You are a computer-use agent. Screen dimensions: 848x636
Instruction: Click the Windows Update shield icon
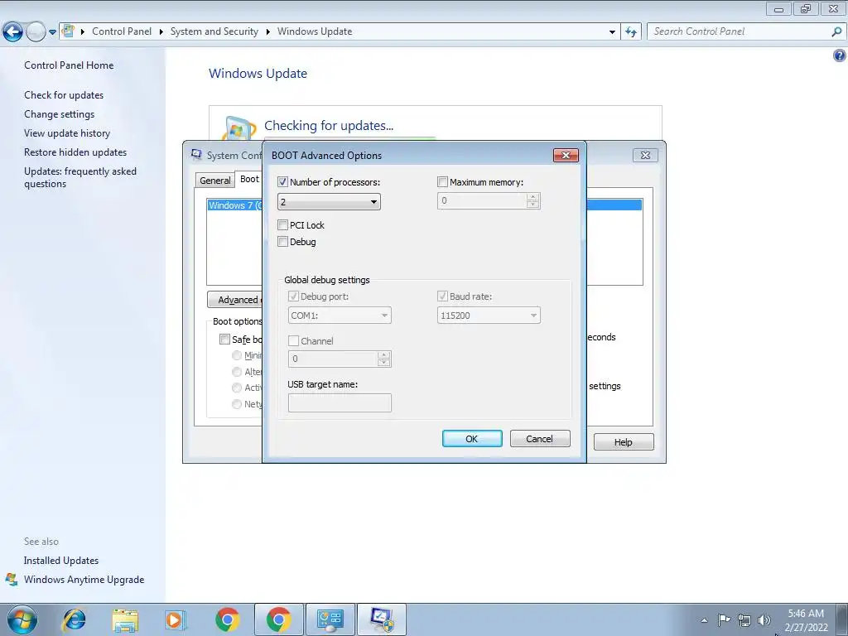pos(238,128)
